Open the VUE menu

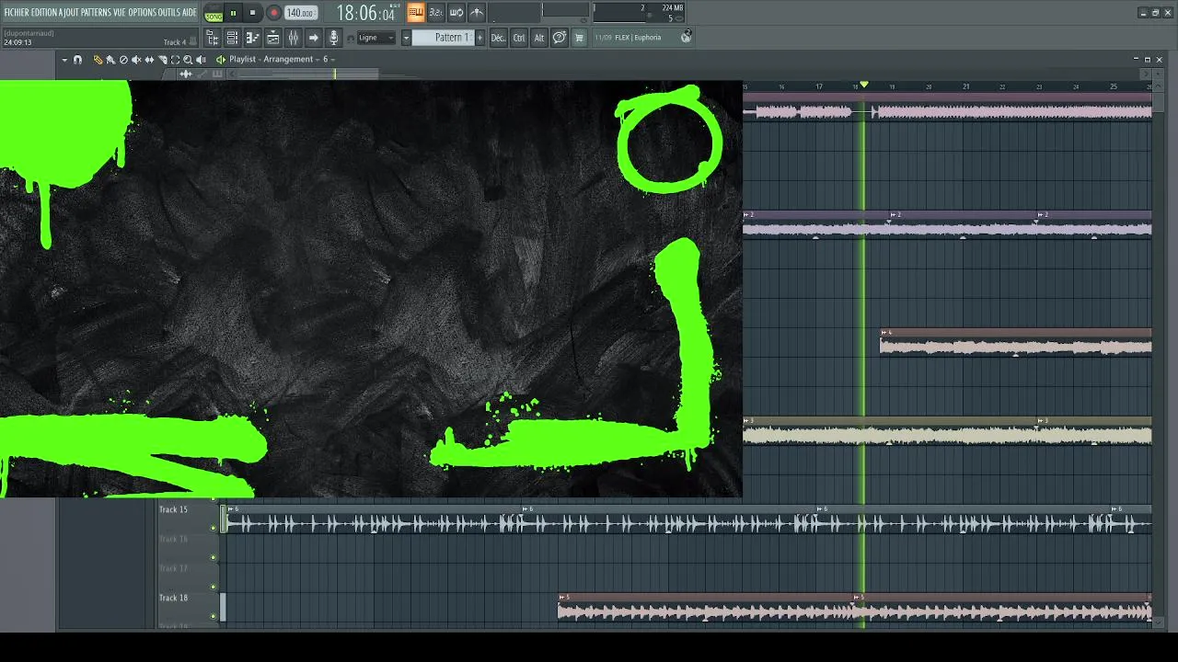tap(120, 13)
